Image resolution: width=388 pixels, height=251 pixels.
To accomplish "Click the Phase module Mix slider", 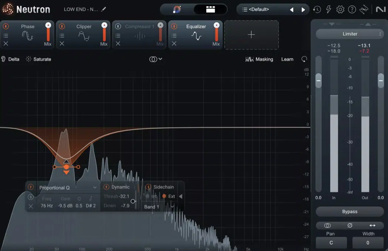I will point(48,32).
